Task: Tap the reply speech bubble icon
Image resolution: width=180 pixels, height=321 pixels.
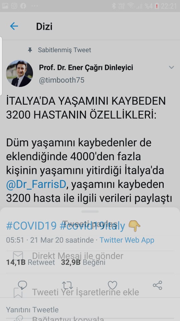Action: (x=22, y=285)
